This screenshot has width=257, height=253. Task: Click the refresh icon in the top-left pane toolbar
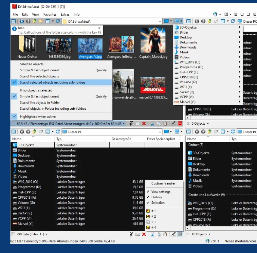(58, 21)
